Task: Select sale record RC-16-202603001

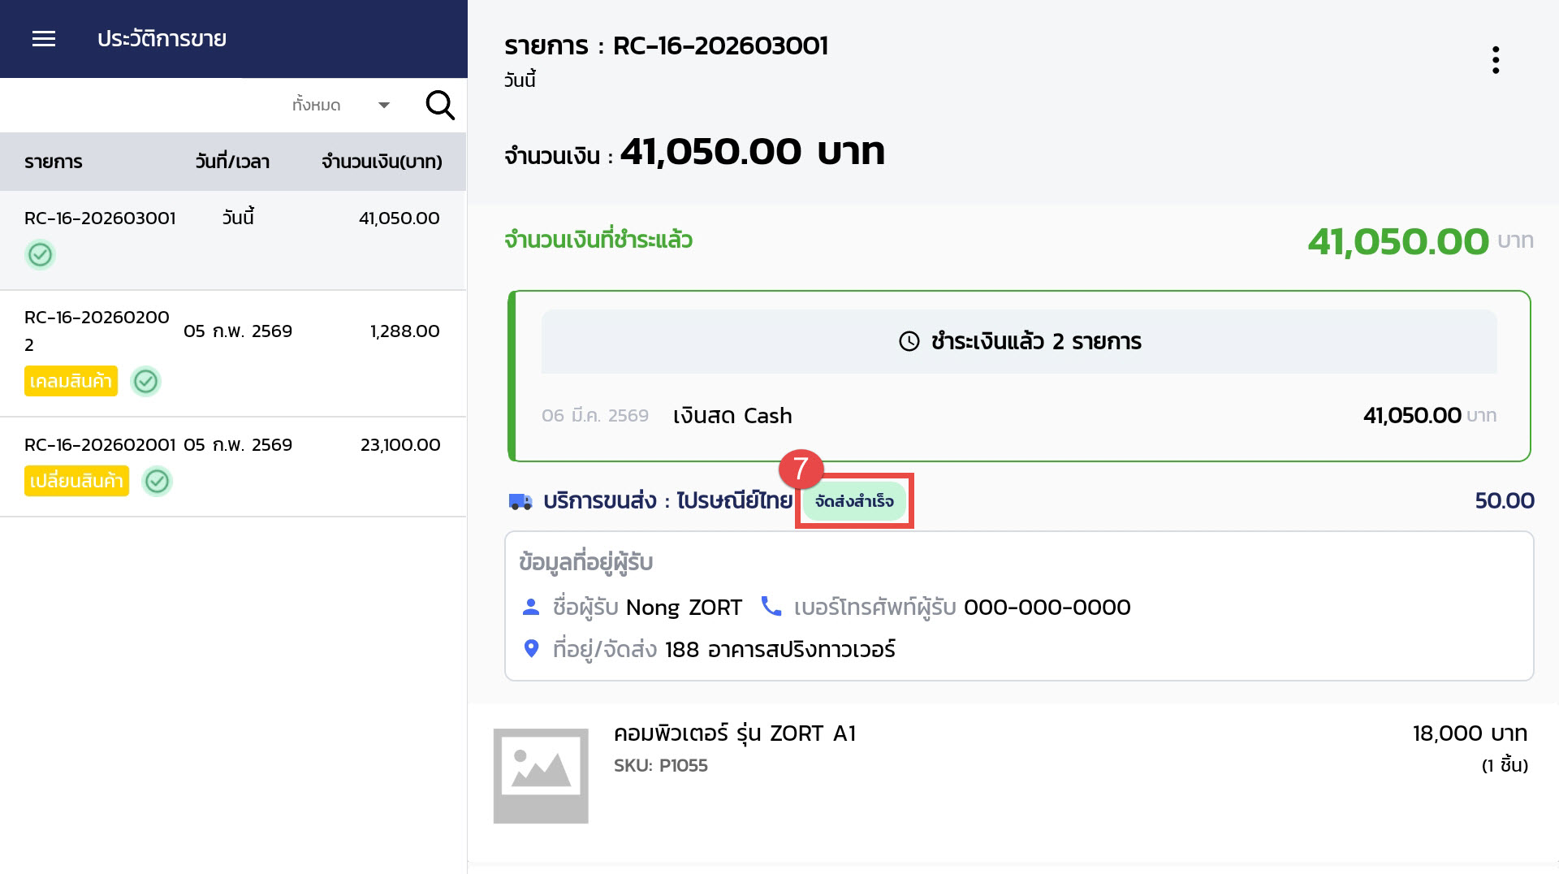Action: [x=100, y=218]
